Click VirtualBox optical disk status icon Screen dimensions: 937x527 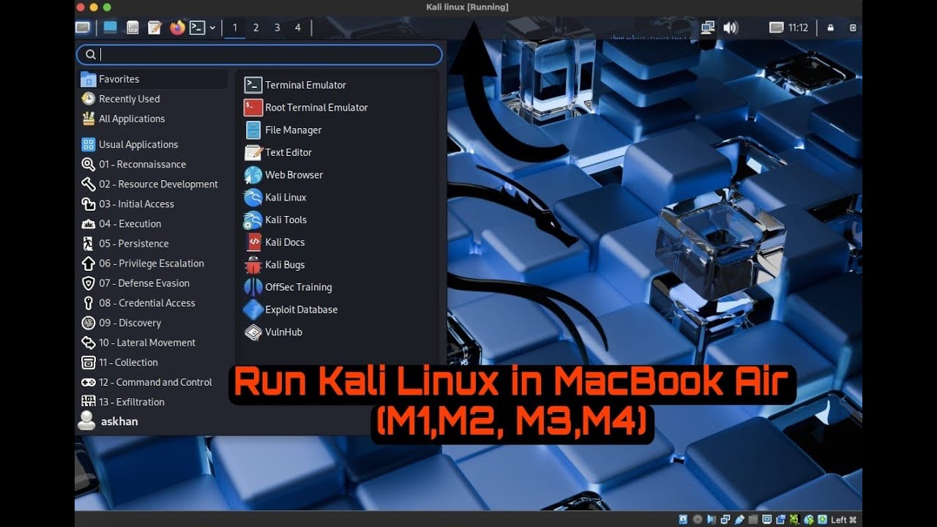(x=698, y=520)
